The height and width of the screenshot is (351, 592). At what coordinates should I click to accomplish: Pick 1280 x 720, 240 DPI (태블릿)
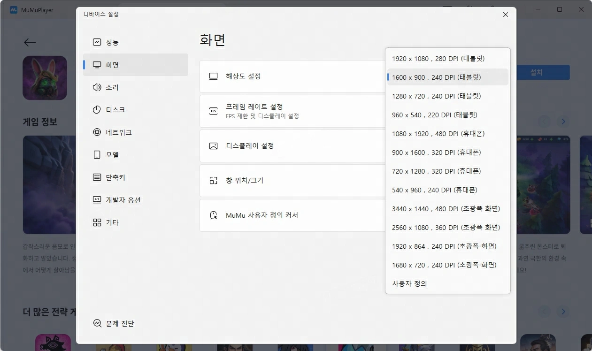pyautogui.click(x=448, y=96)
